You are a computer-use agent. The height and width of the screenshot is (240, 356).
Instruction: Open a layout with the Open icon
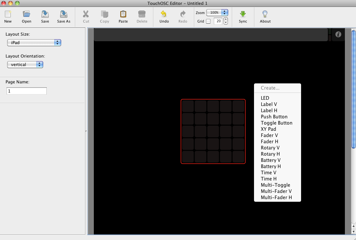coord(26,14)
